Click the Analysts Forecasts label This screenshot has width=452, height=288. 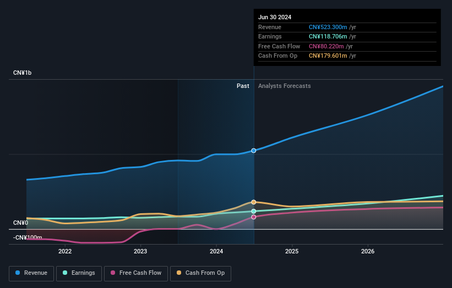tap(284, 86)
